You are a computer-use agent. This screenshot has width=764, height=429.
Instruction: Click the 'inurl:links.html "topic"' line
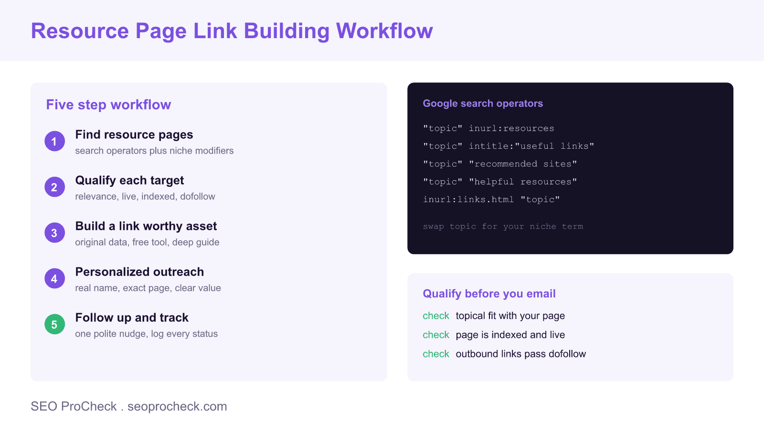pos(491,199)
